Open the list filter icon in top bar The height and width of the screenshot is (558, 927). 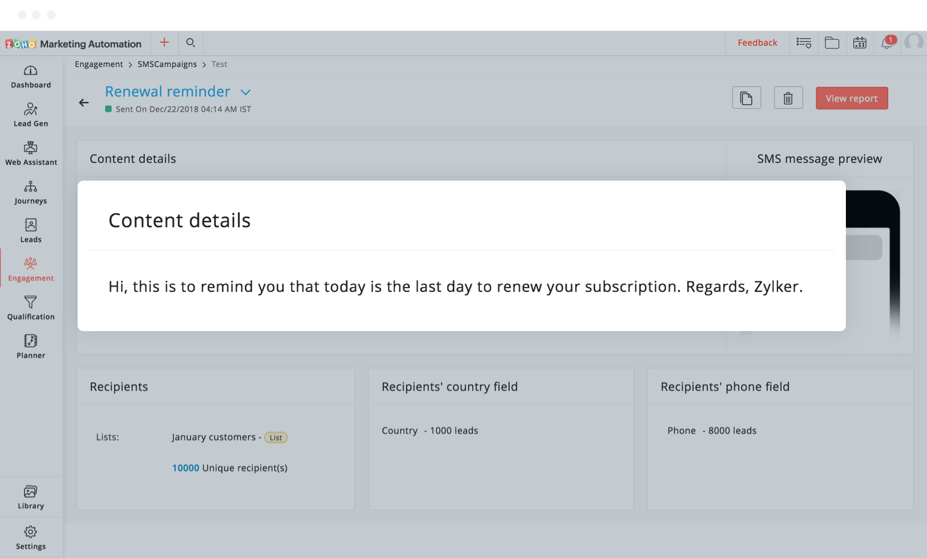pyautogui.click(x=804, y=43)
